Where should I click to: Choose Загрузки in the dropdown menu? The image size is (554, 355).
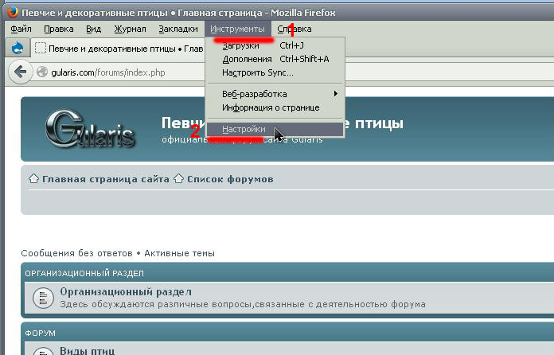(240, 45)
